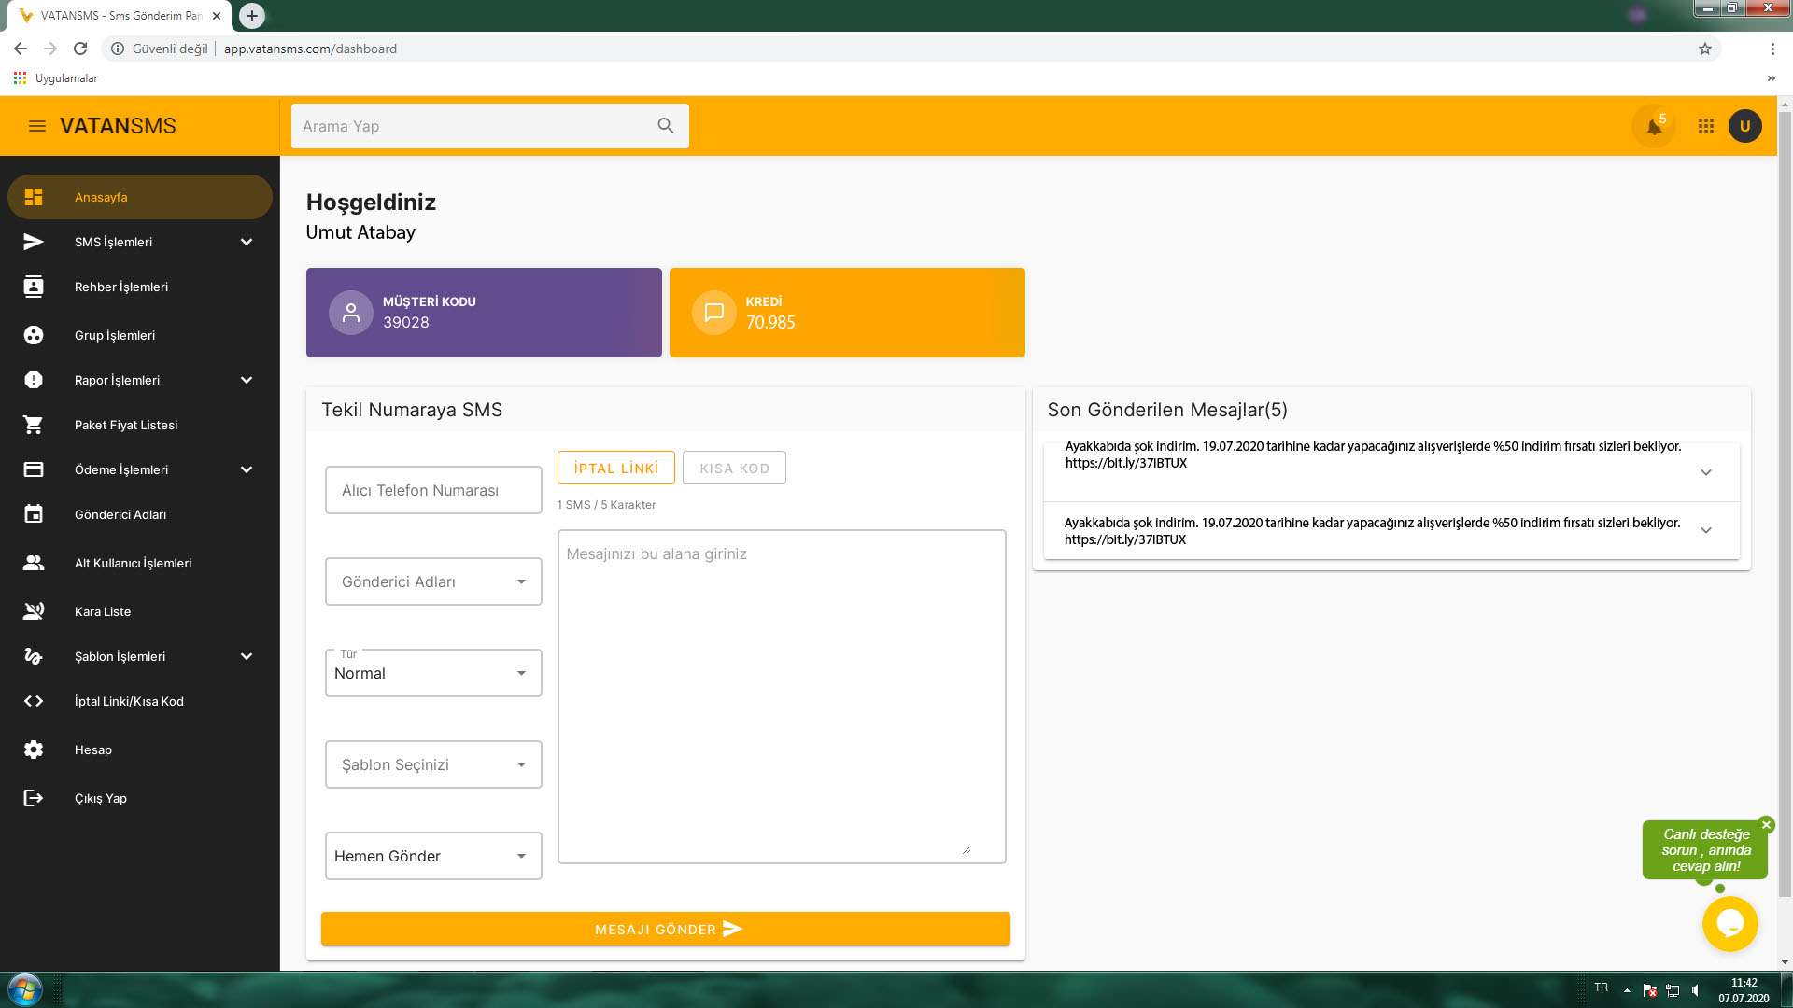
Task: Click the İPTAL LİNKİ button
Action: [616, 468]
